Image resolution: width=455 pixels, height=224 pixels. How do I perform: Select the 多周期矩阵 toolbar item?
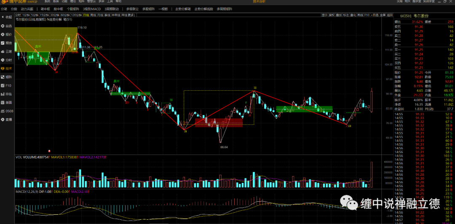[x=224, y=9]
